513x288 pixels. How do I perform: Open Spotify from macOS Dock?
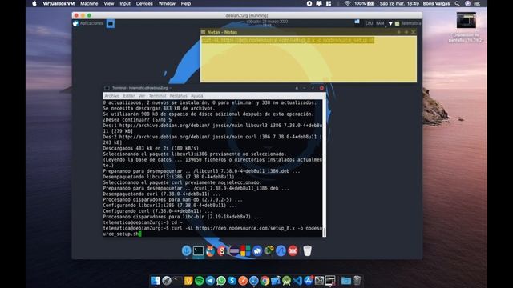tap(200, 281)
